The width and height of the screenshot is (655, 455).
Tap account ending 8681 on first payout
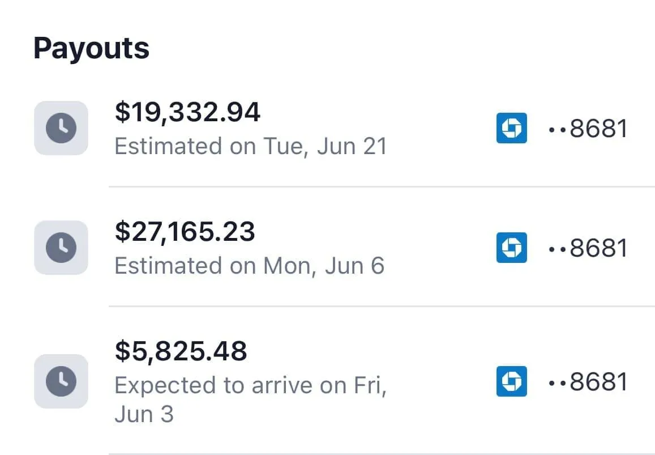pyautogui.click(x=589, y=129)
